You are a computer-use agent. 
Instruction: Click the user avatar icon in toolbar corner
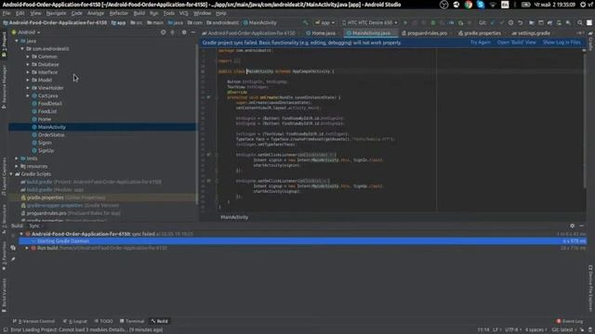point(588,22)
